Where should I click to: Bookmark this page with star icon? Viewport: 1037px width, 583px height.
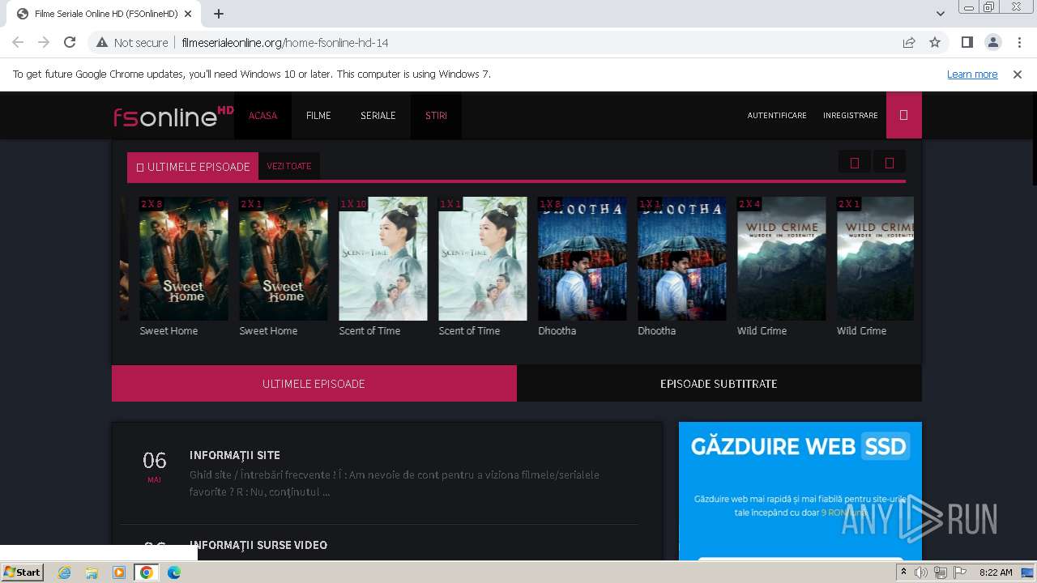(x=935, y=42)
